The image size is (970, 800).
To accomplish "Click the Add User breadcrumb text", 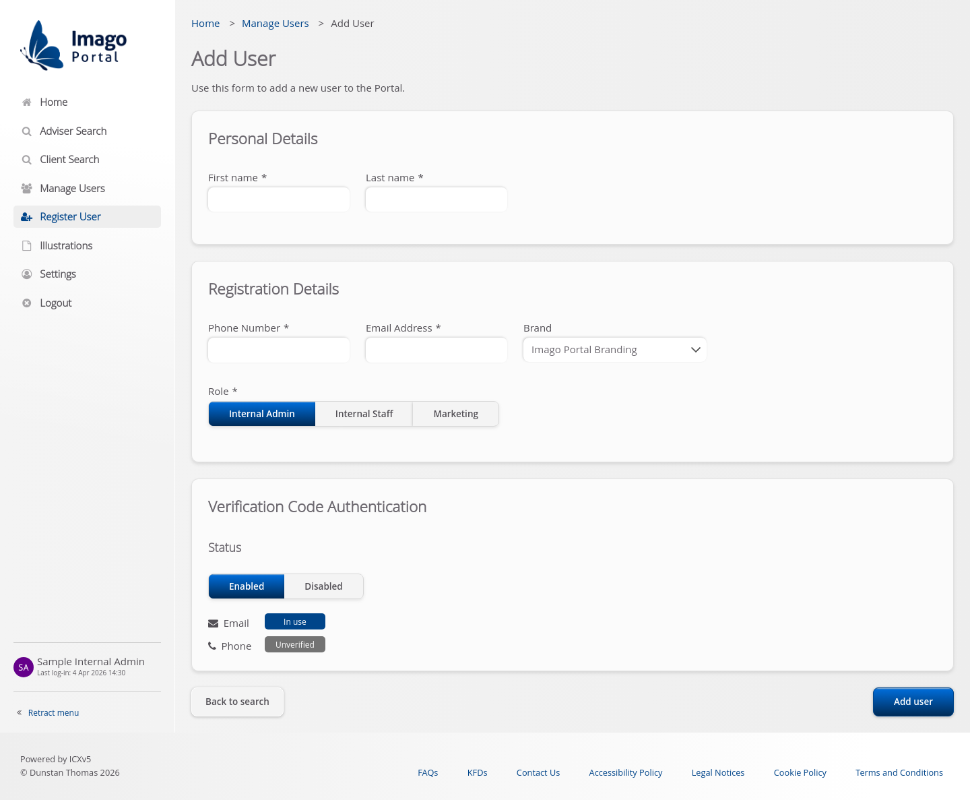I will point(352,24).
